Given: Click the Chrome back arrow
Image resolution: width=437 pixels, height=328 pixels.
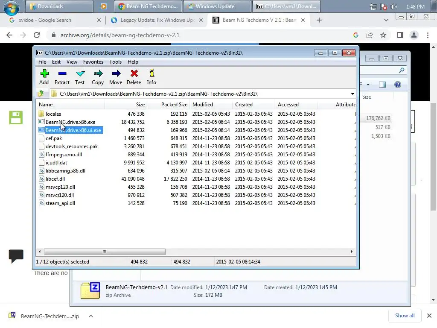Looking at the screenshot, I should 9,35.
